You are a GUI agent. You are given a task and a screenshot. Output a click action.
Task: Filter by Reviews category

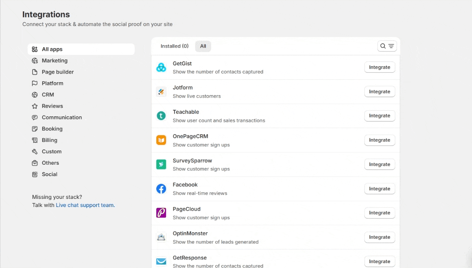pos(52,106)
